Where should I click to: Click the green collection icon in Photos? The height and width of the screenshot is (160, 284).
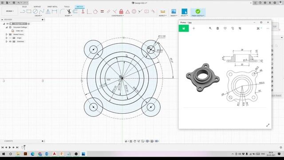tap(184, 28)
